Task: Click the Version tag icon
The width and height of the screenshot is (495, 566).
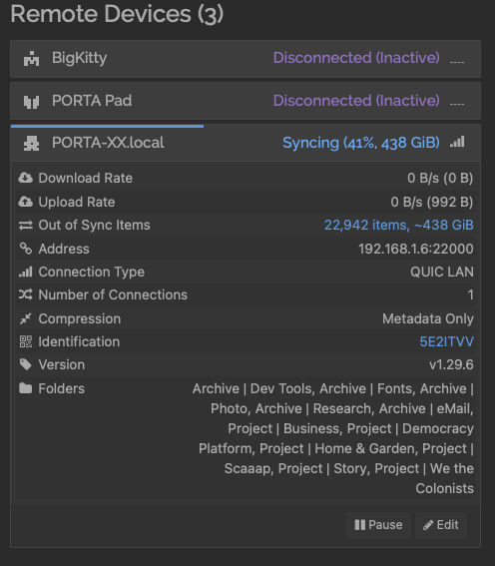Action: tap(25, 364)
